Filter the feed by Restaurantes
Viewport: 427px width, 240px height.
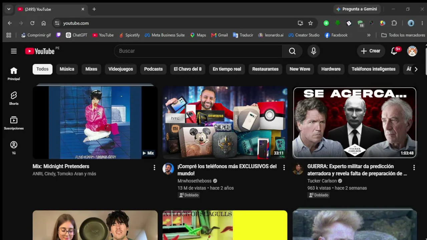click(x=265, y=69)
